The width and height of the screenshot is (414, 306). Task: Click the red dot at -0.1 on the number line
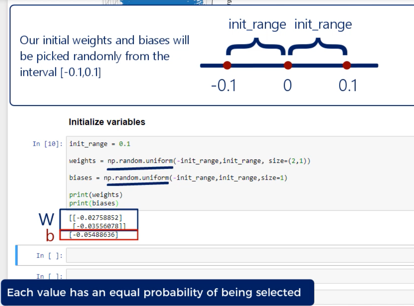[227, 65]
